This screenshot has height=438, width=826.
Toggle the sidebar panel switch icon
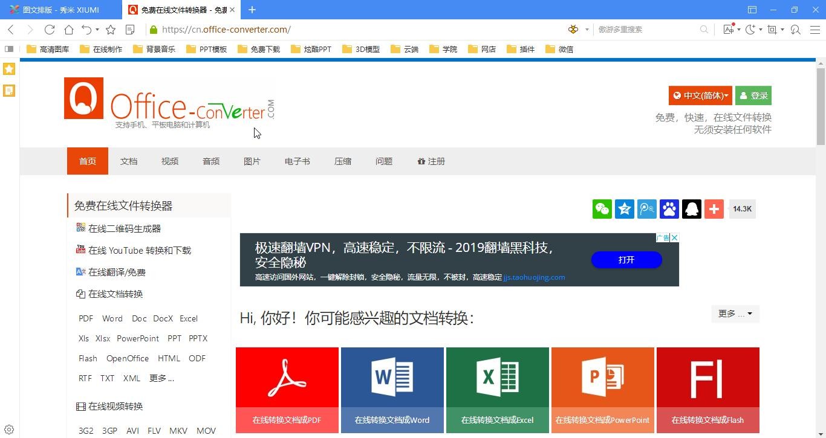pos(9,49)
